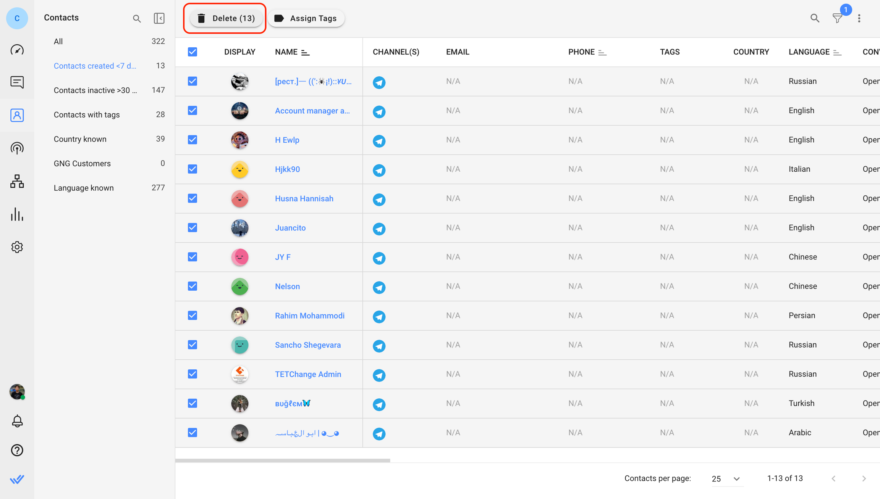Click the Assign Tags button
The width and height of the screenshot is (880, 499).
coord(306,18)
